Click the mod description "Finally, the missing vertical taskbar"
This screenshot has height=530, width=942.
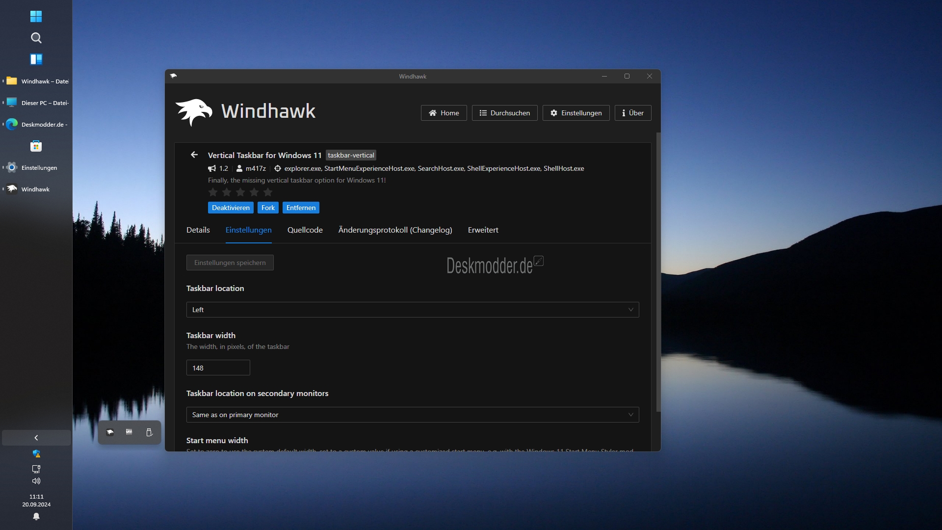[297, 180]
